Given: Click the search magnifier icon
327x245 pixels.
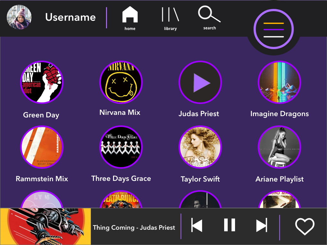Looking at the screenshot, I should pyautogui.click(x=209, y=14).
